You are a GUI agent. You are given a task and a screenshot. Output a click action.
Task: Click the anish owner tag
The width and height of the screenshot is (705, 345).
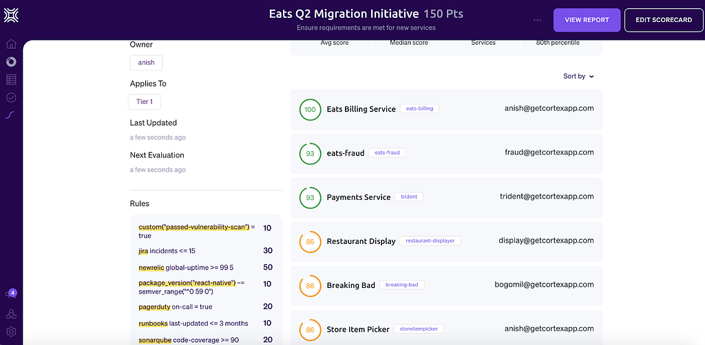(146, 63)
